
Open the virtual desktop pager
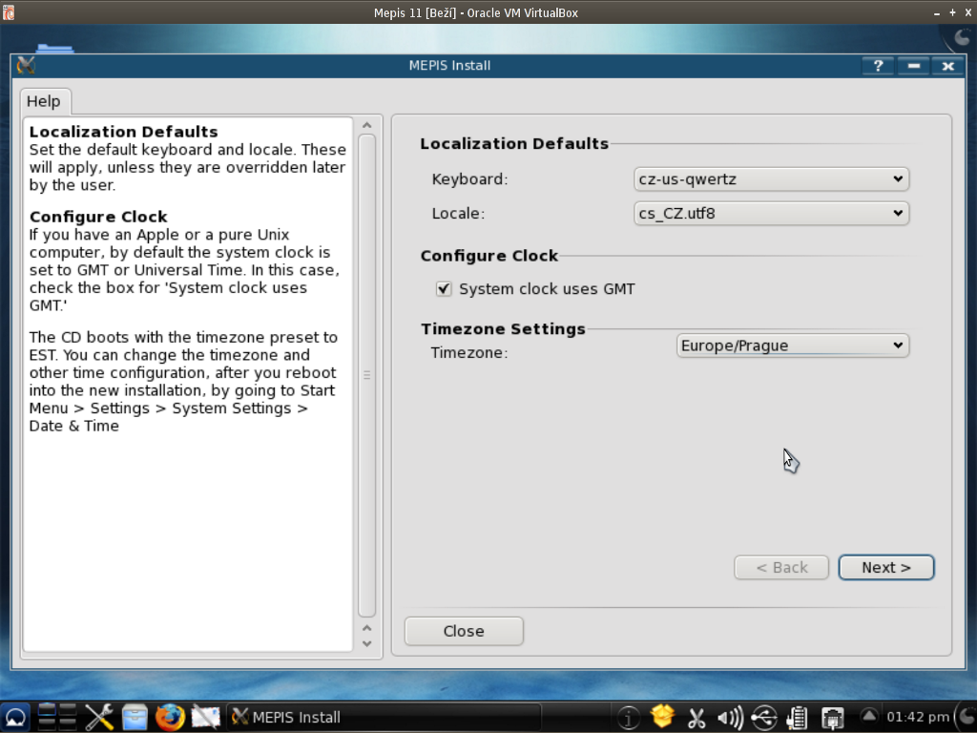[x=57, y=718]
